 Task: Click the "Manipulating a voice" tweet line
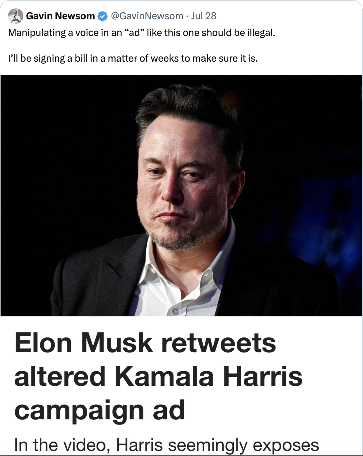tap(141, 33)
